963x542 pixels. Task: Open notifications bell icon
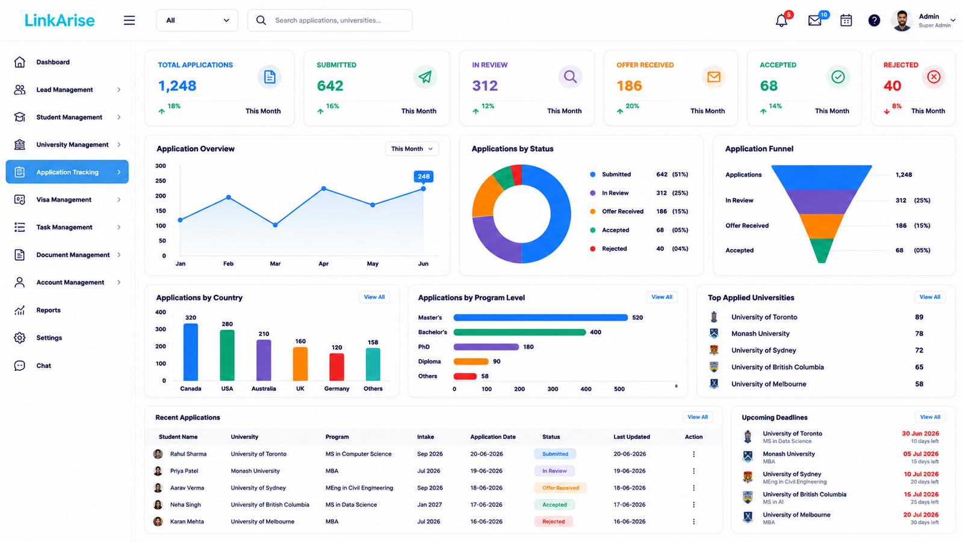click(x=781, y=20)
